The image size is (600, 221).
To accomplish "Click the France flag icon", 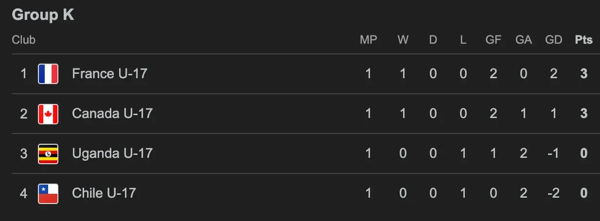I will pyautogui.click(x=48, y=74).
